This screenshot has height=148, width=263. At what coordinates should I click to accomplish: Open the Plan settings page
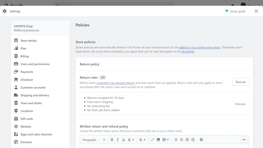[23, 48]
